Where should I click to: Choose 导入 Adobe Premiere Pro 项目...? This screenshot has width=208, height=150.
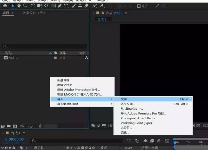pos(153,114)
